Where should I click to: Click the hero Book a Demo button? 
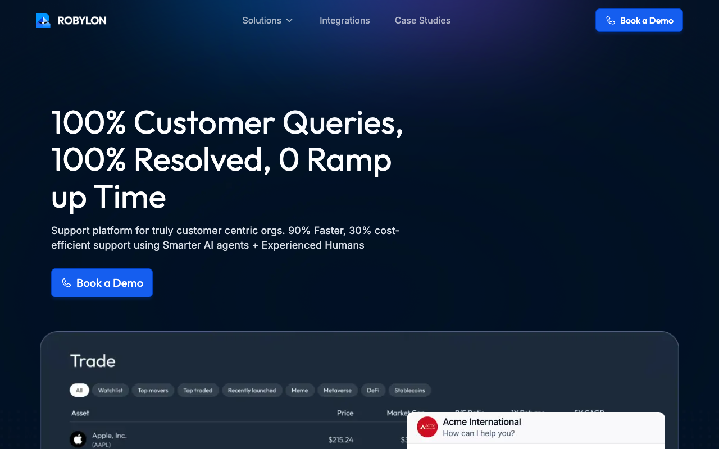(x=102, y=283)
